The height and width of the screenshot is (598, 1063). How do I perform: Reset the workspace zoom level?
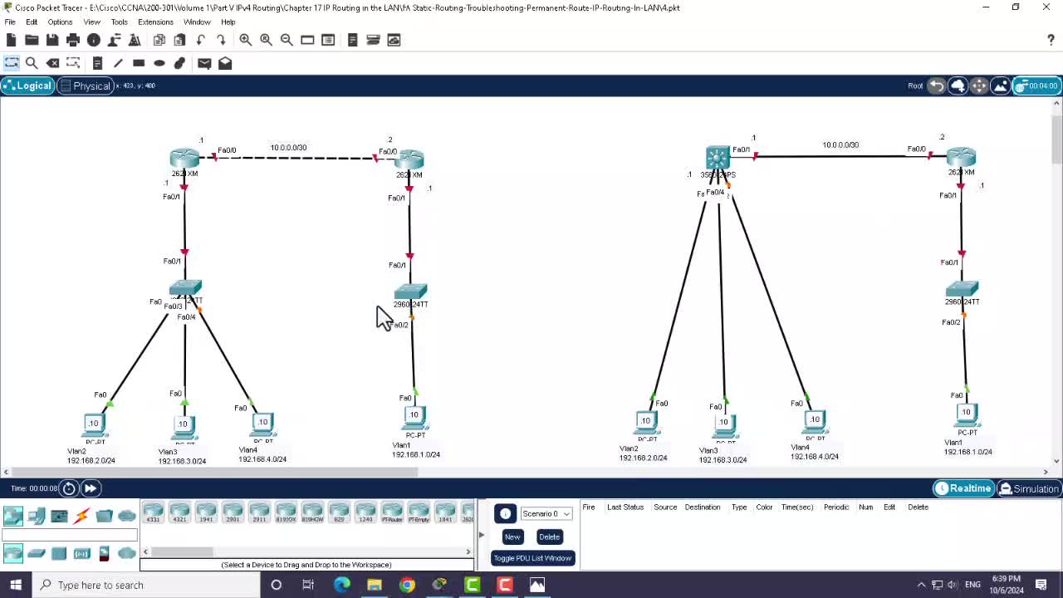(x=266, y=40)
